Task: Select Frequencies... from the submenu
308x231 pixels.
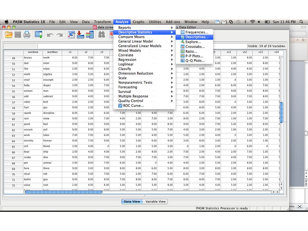Action: (194, 32)
